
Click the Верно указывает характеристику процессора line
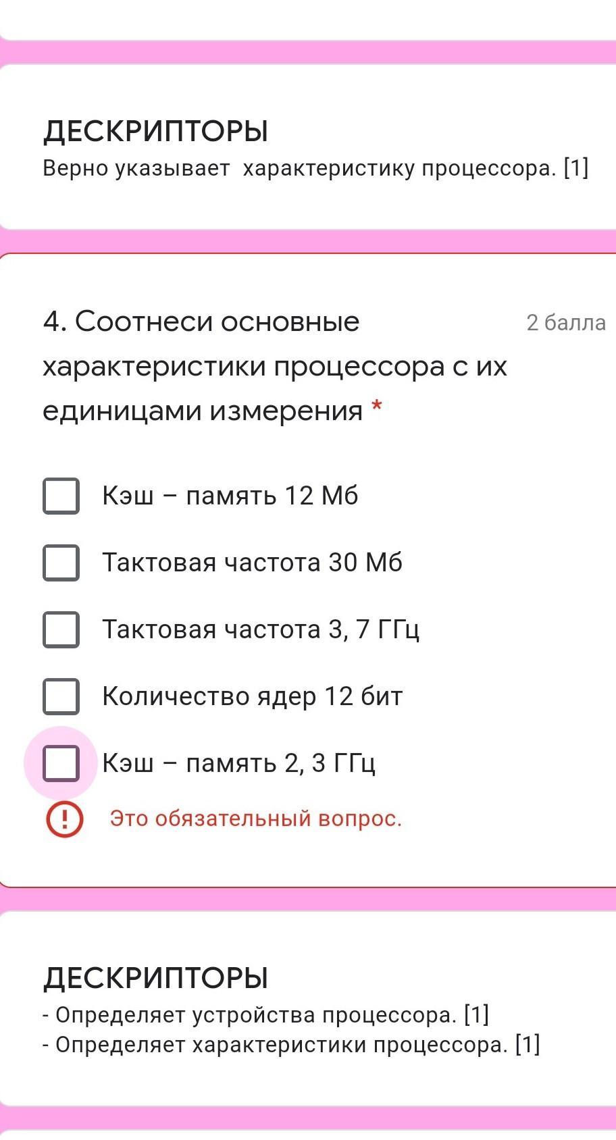pyautogui.click(x=315, y=168)
